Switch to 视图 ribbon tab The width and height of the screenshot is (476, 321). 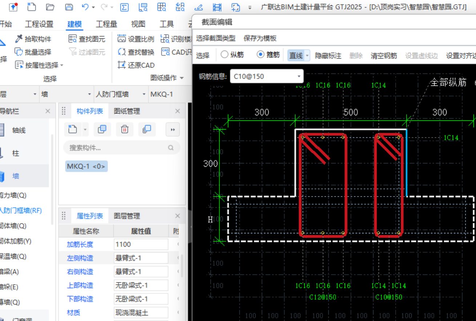(x=138, y=24)
